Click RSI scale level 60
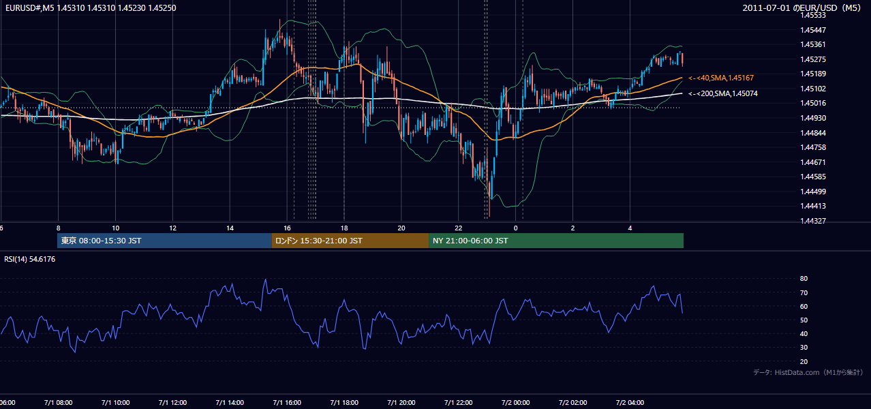 tap(804, 306)
